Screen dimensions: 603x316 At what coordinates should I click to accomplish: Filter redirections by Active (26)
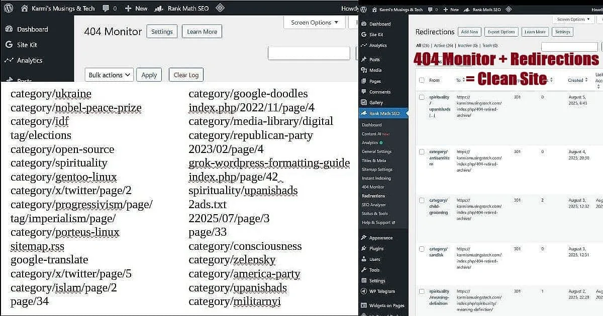pyautogui.click(x=444, y=46)
